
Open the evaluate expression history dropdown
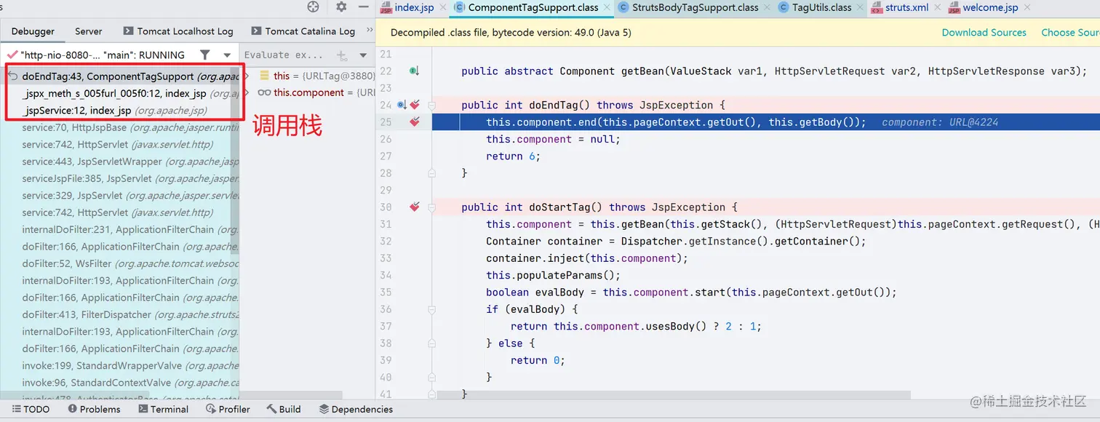[x=363, y=55]
